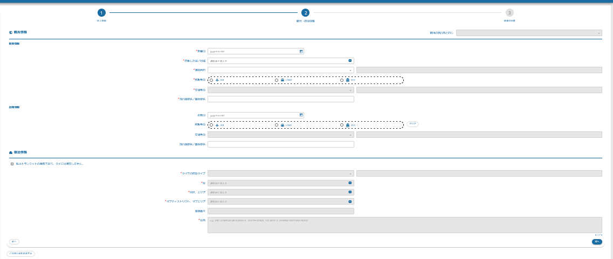Click the airplane icon in departure travel mode
The height and width of the screenshot is (259, 613).
217,125
